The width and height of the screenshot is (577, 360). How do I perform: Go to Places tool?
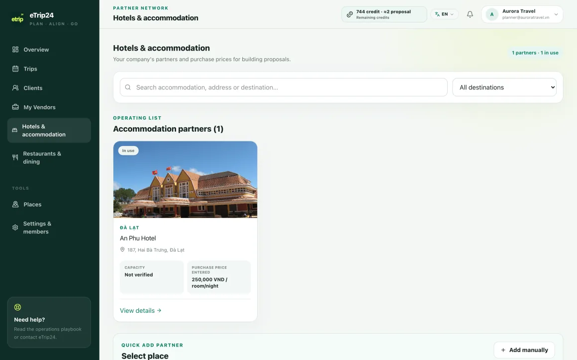(x=49, y=204)
